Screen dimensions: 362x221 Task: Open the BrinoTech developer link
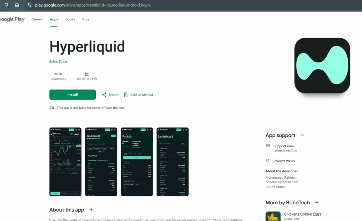point(58,62)
